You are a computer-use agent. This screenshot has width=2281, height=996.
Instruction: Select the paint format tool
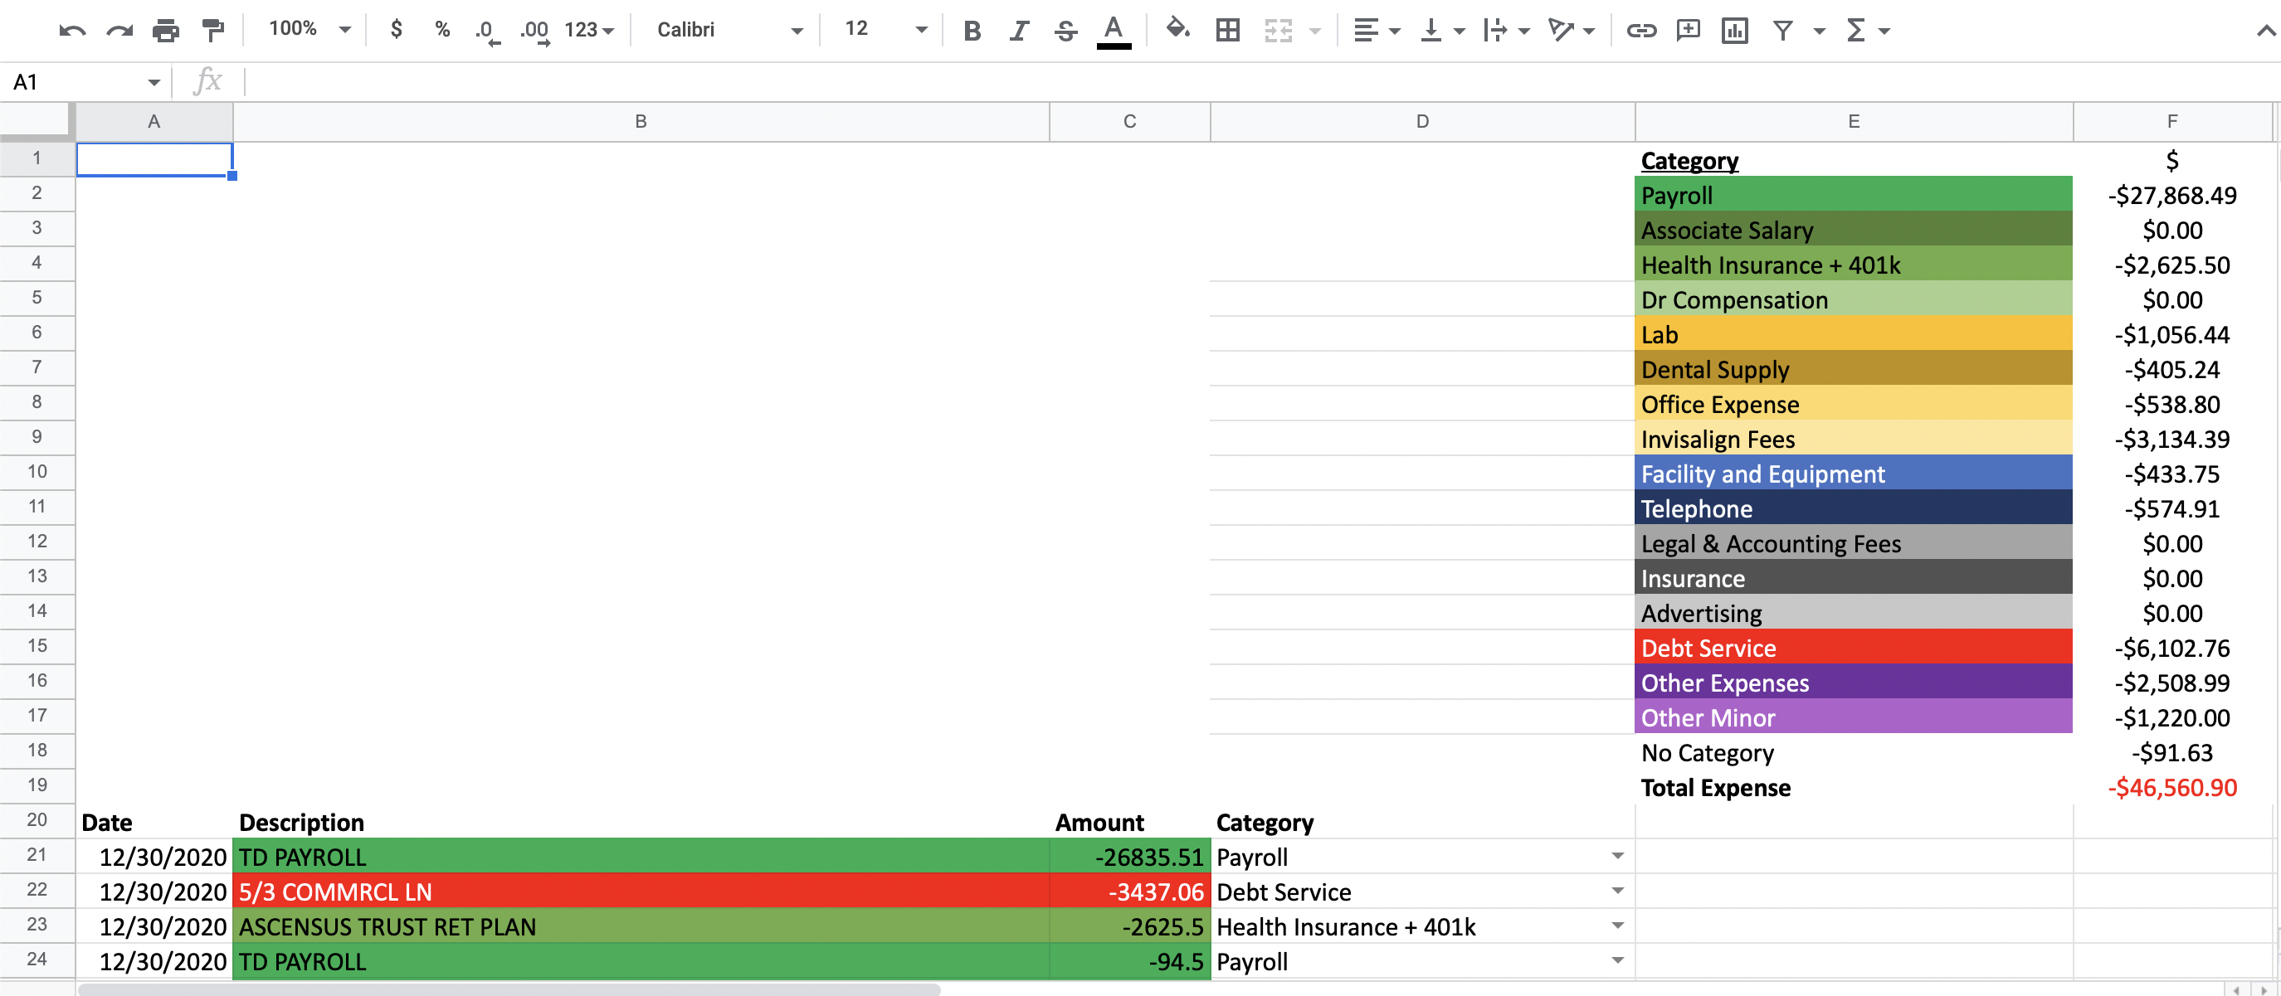[x=212, y=31]
